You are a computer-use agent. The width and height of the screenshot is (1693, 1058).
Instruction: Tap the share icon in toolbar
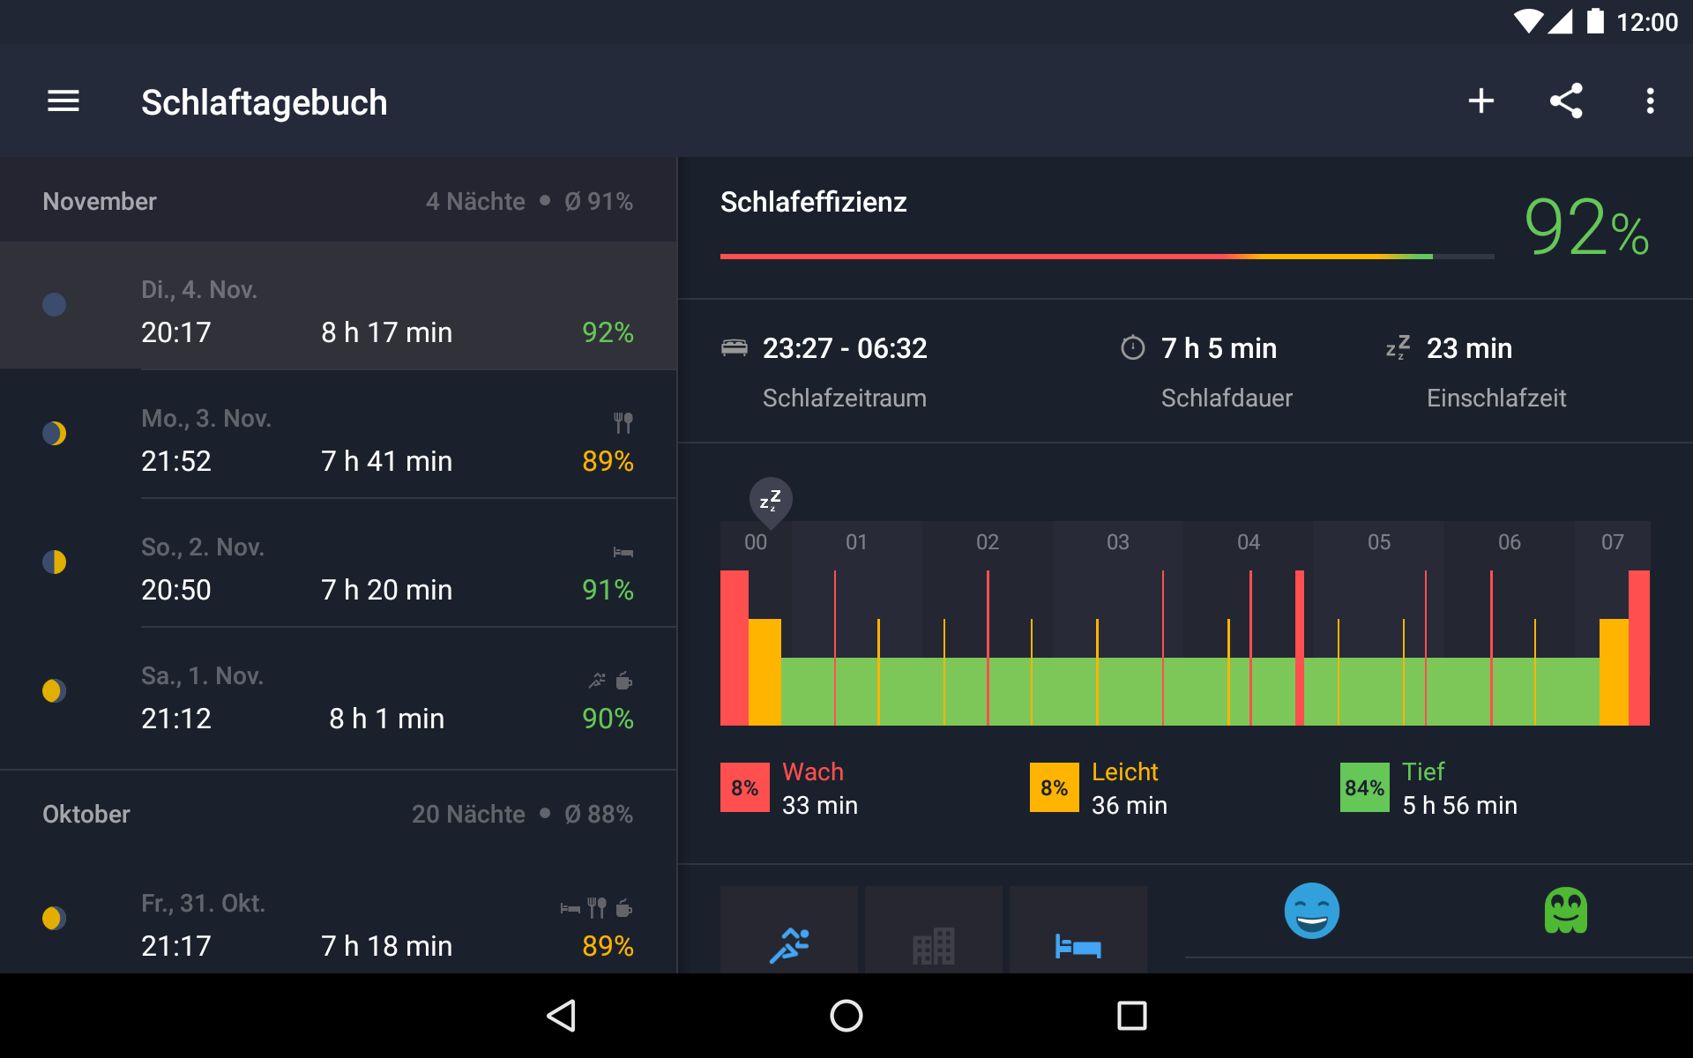click(x=1566, y=101)
